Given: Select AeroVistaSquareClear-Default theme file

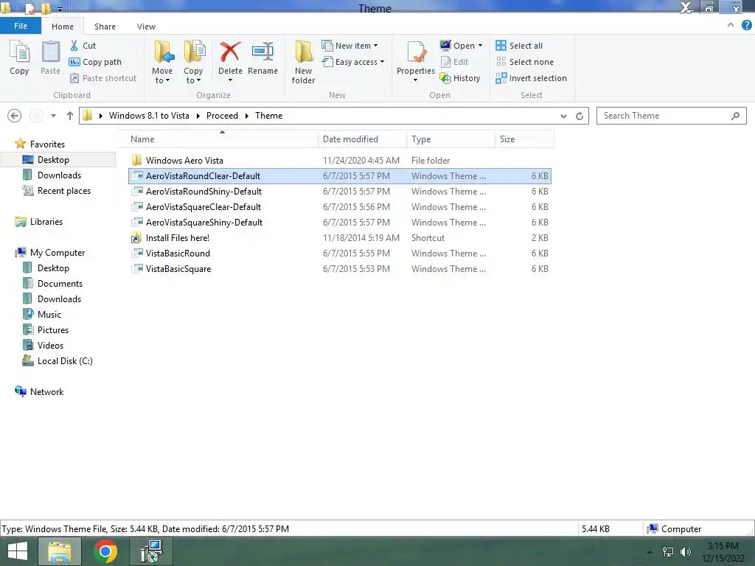Looking at the screenshot, I should tap(339, 207).
